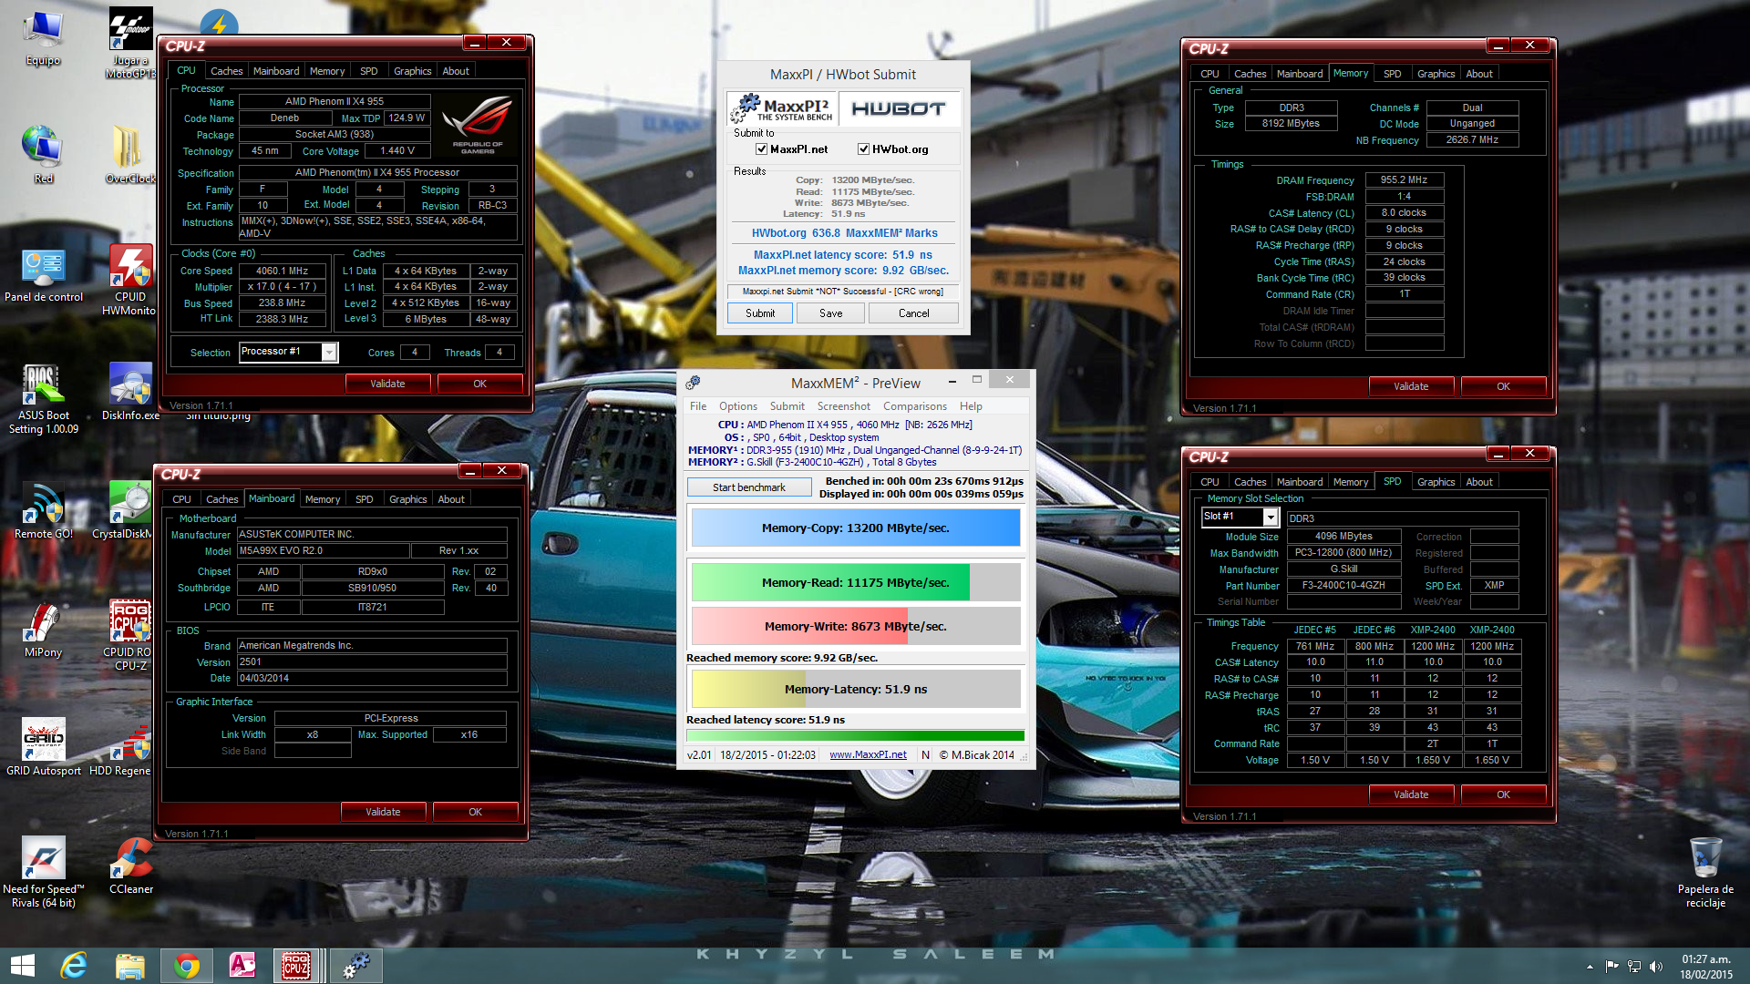Open HDD Regenerator desktop icon

pyautogui.click(x=130, y=747)
